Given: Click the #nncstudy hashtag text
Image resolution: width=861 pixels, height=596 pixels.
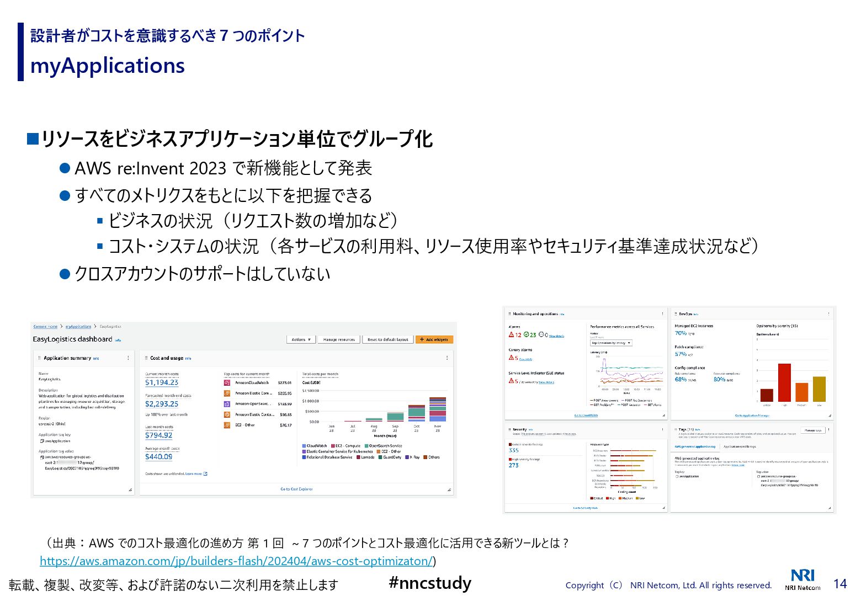Looking at the screenshot, I should 430,583.
